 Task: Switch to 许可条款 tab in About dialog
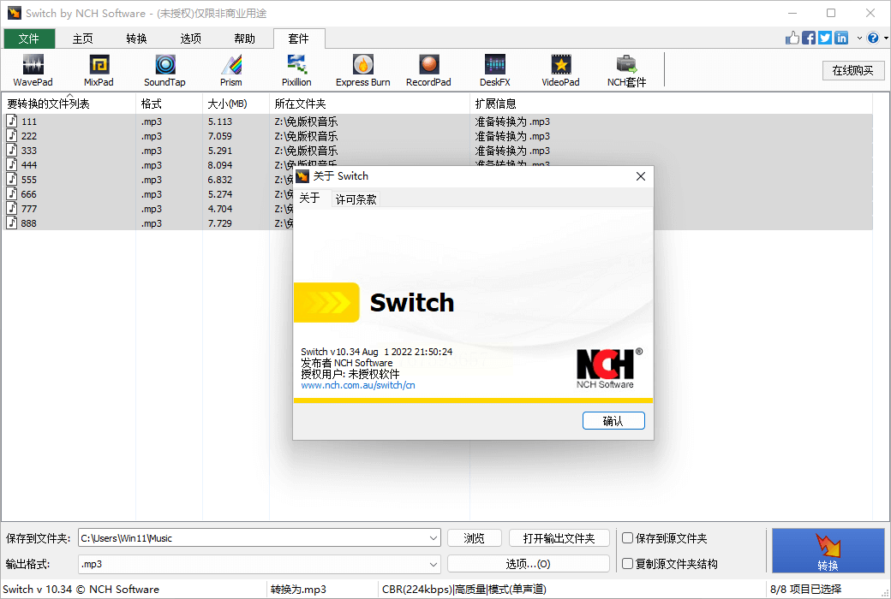point(356,199)
